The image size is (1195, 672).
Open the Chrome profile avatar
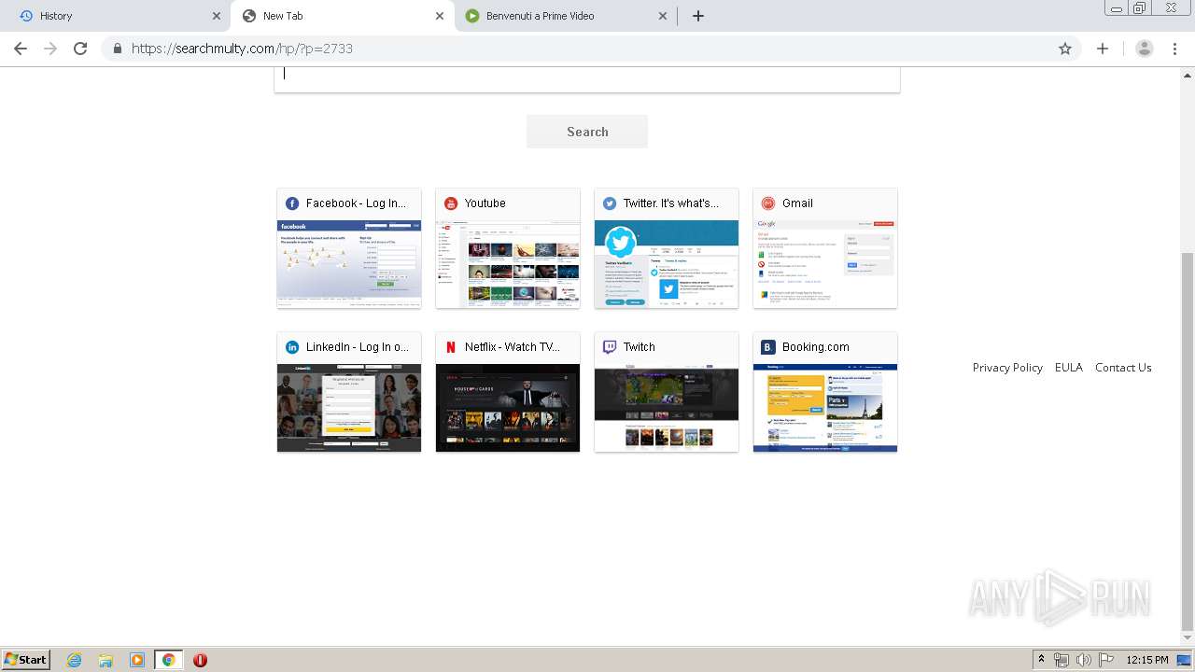(1144, 49)
